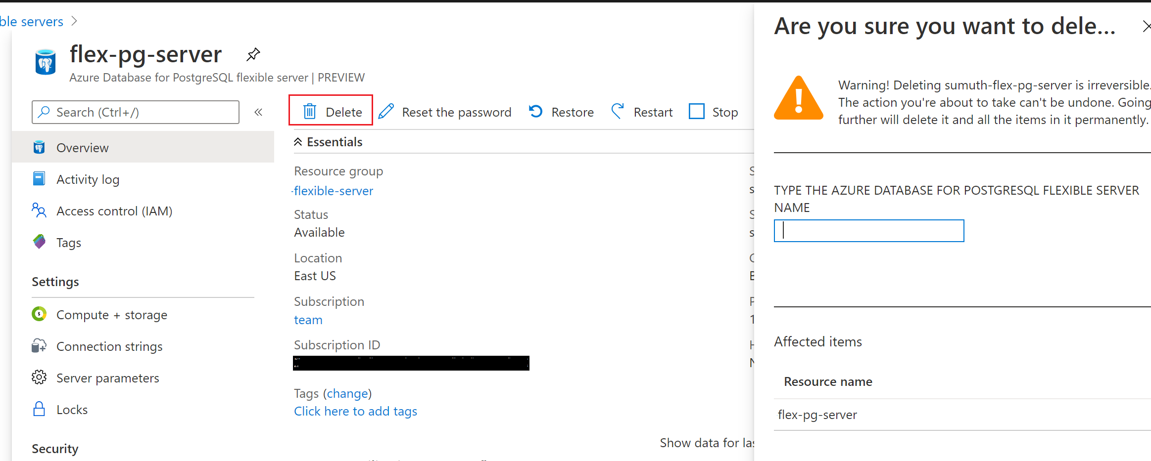
Task: Follow the Click here to add tags link
Action: 355,411
